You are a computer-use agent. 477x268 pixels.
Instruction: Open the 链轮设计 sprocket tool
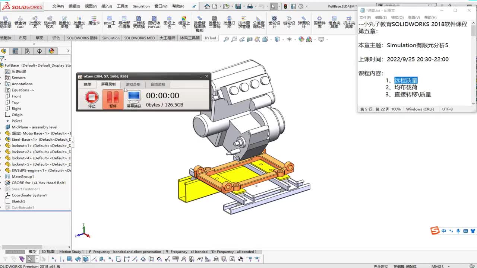[289, 22]
